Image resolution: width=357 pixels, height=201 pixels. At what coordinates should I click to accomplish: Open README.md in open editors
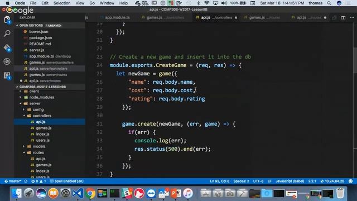40,44
